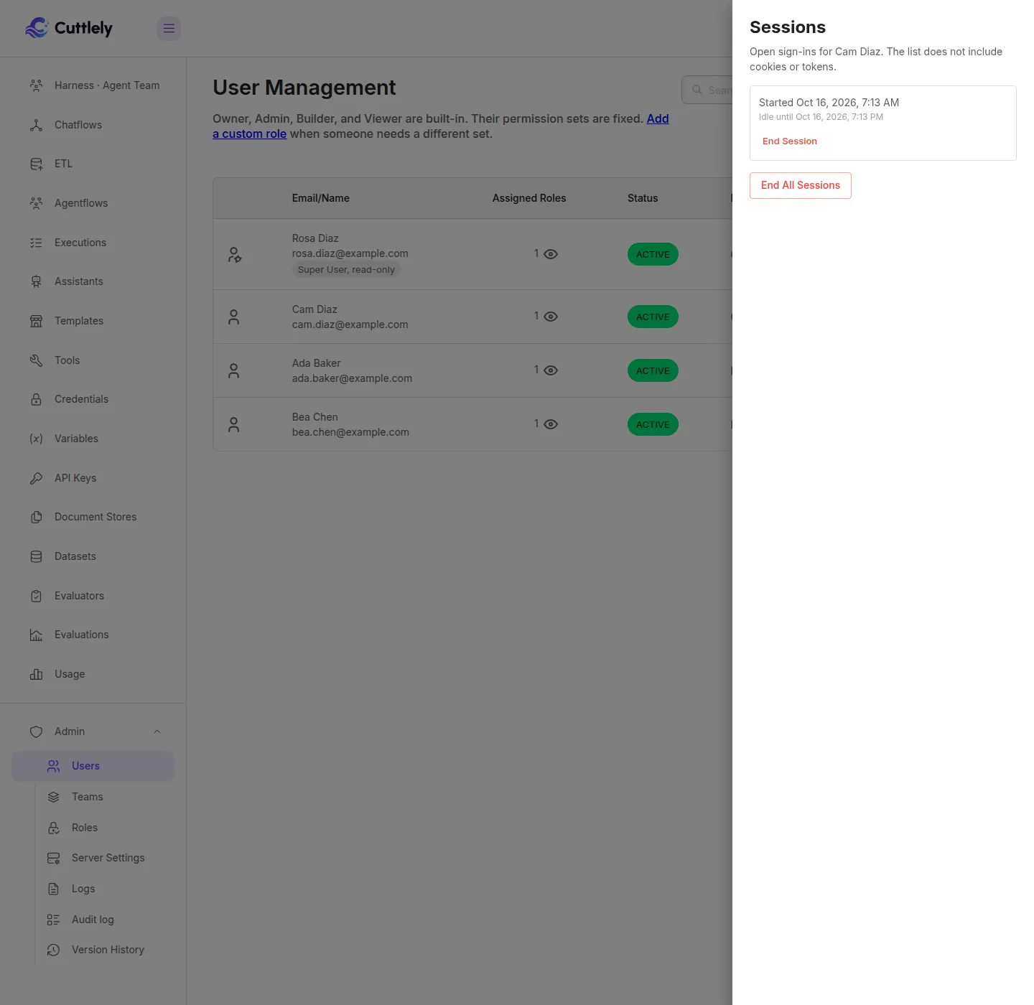Open the Logs admin page
Viewport: 1034px width, 1005px height.
(93, 889)
